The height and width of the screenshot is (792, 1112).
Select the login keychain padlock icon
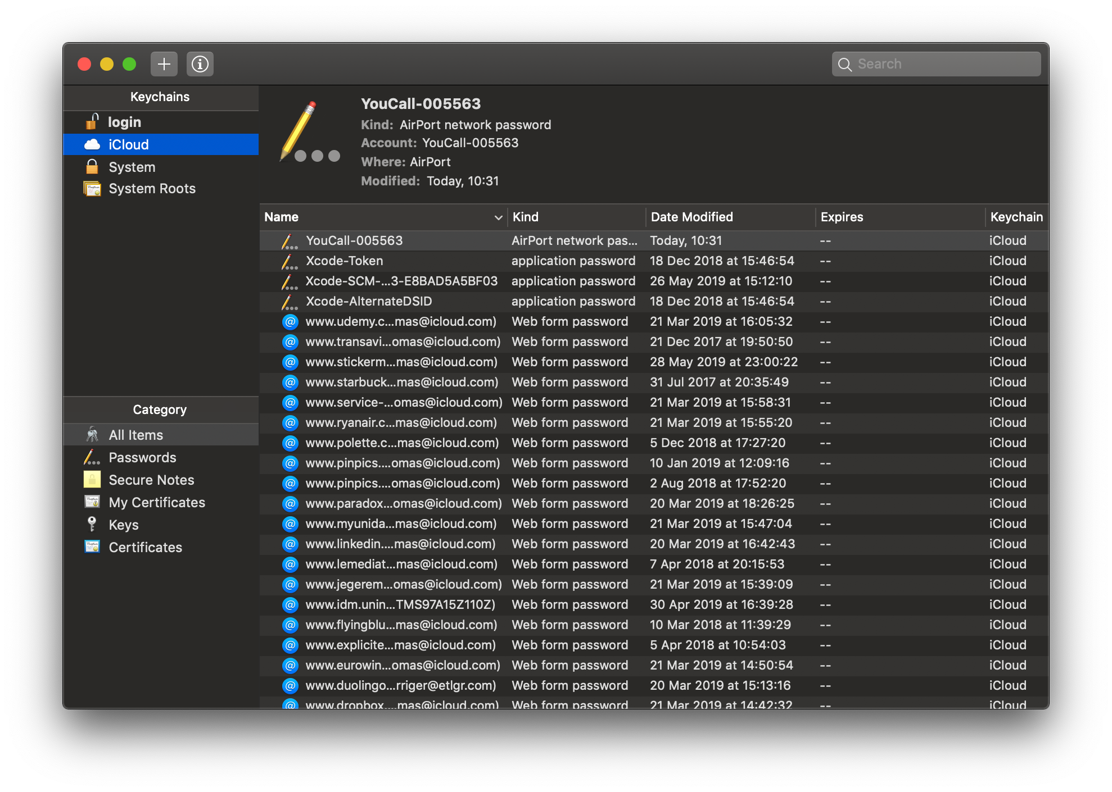[92, 122]
